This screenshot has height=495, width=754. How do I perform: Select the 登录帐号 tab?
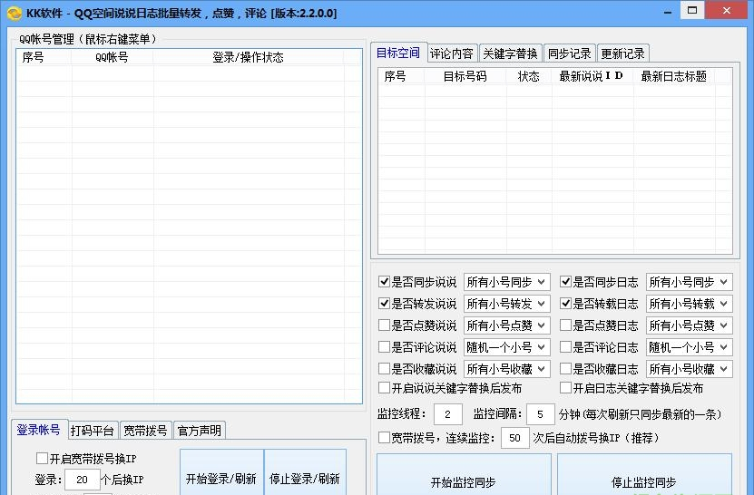[38, 429]
